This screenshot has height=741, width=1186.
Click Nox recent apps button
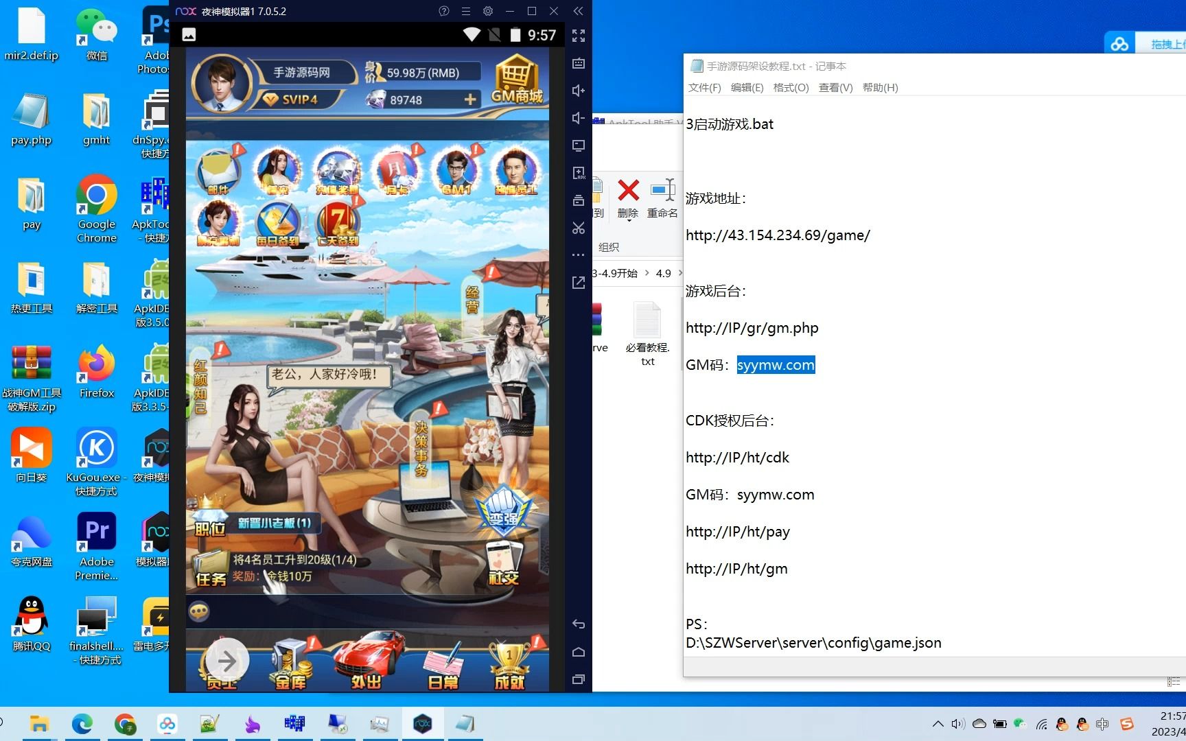tap(579, 679)
